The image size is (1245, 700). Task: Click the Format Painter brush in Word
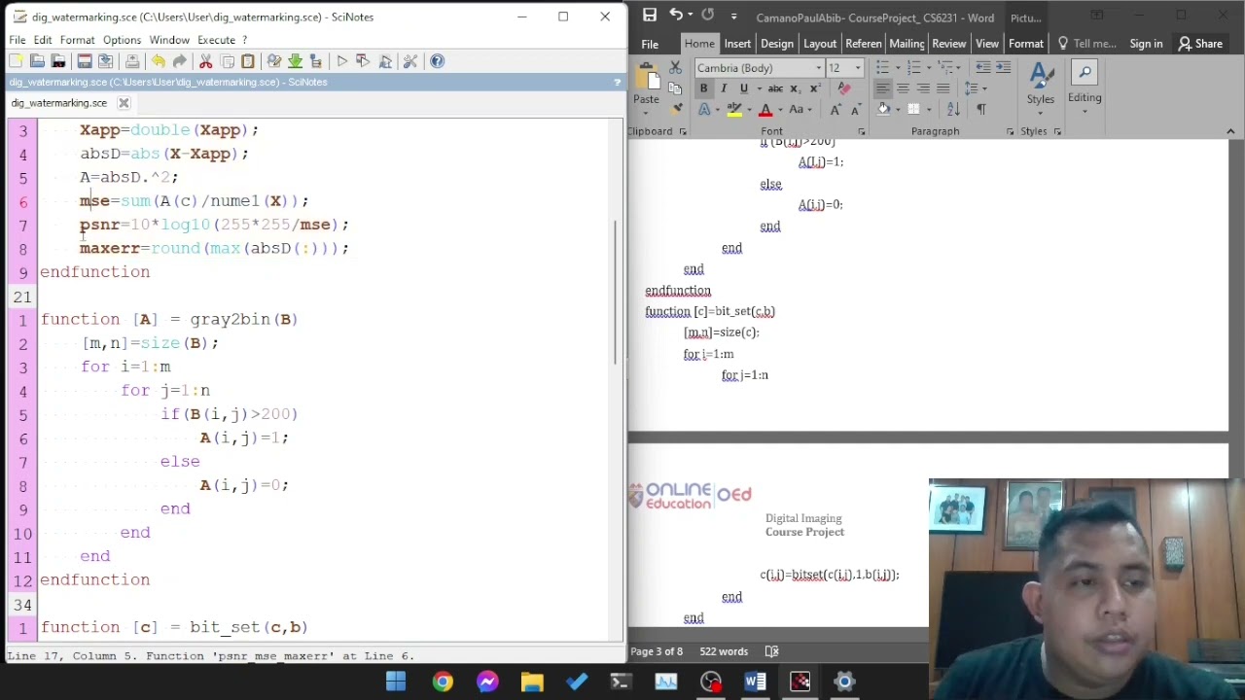[675, 108]
